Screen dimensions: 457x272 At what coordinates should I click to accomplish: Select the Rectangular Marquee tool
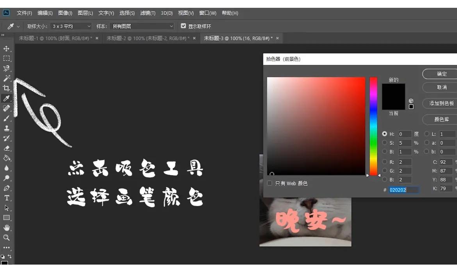[6, 59]
